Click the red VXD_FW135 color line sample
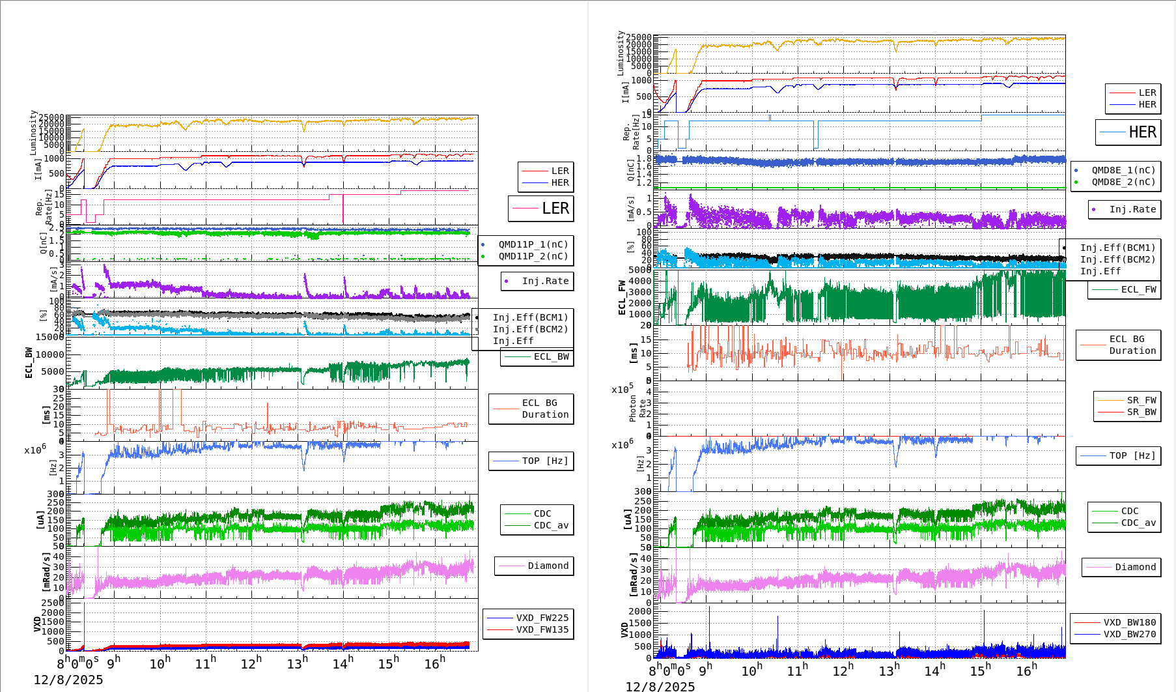1176x692 pixels. (x=501, y=629)
